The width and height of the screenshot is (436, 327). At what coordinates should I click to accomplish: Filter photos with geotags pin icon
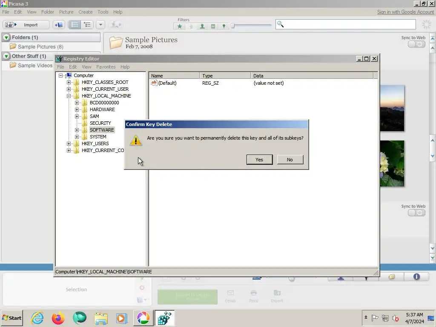[x=224, y=26]
